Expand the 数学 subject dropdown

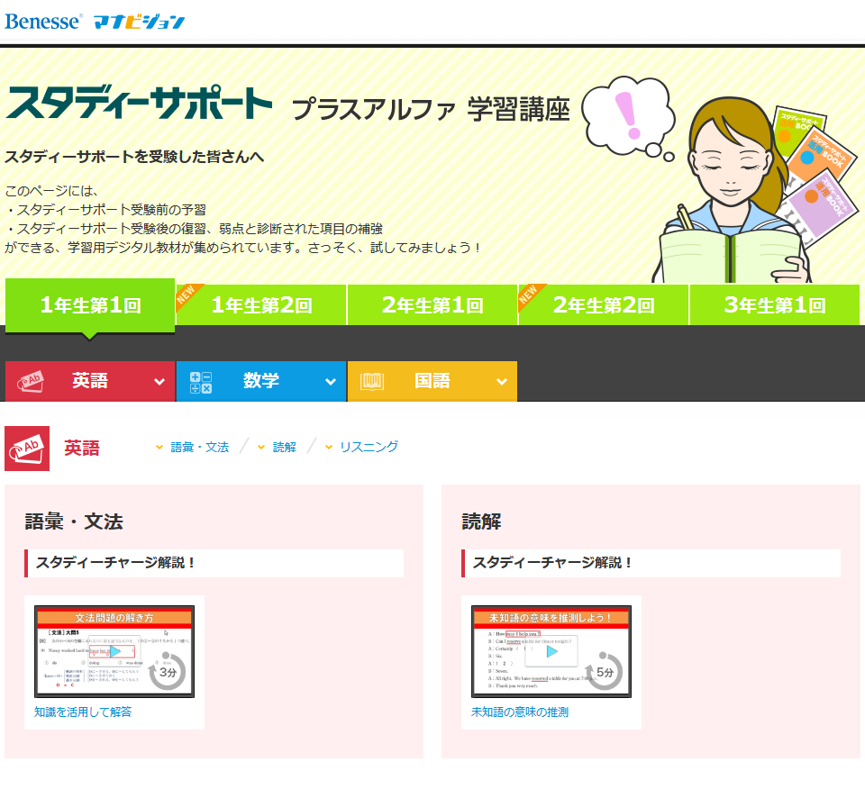coord(261,381)
